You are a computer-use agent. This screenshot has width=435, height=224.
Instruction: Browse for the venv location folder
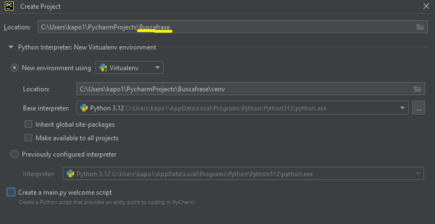418,89
